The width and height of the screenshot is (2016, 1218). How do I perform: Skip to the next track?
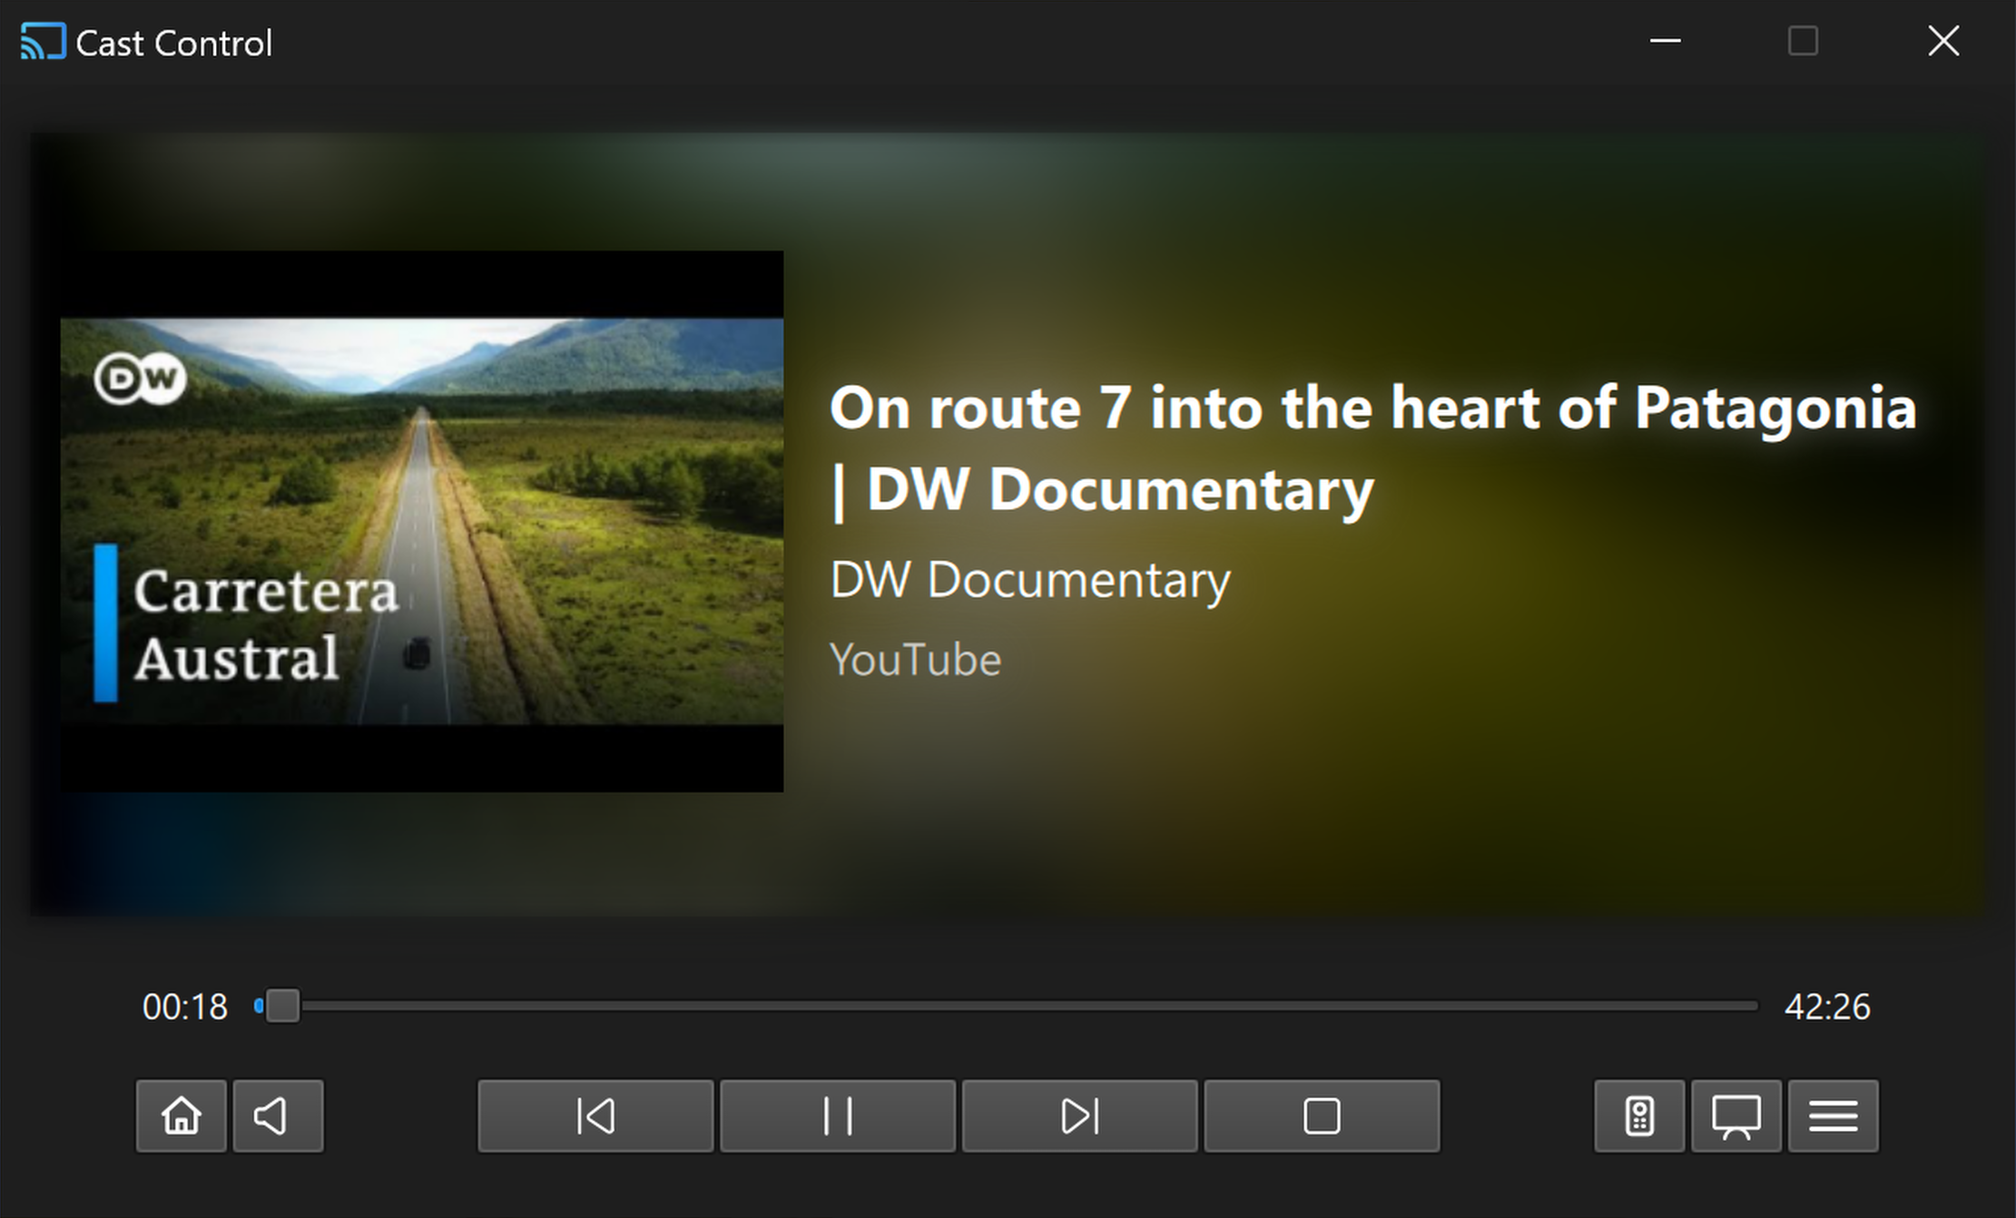point(1080,1115)
